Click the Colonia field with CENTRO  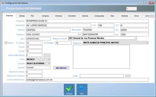[x=48, y=30]
